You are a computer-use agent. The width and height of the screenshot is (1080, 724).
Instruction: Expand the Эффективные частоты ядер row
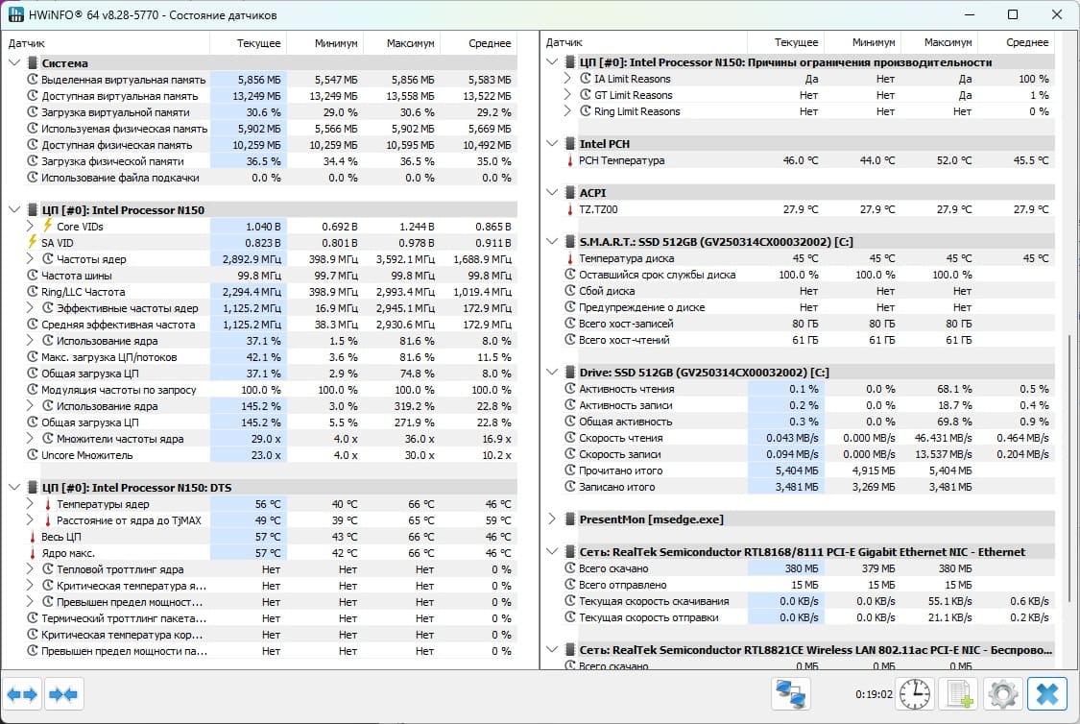tap(30, 308)
